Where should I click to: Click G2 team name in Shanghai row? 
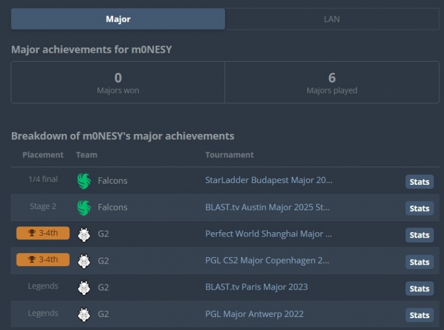click(x=103, y=233)
